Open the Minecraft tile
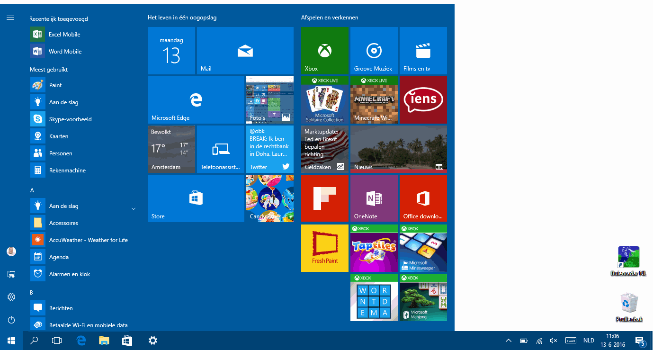653x350 pixels. [374, 100]
